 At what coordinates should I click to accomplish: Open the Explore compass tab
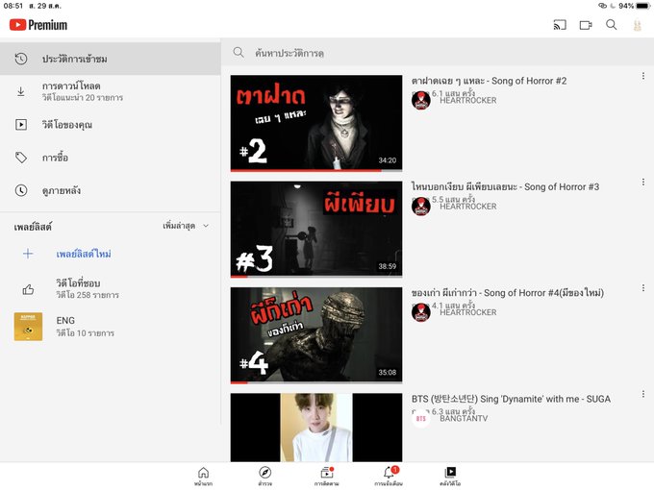[264, 477]
